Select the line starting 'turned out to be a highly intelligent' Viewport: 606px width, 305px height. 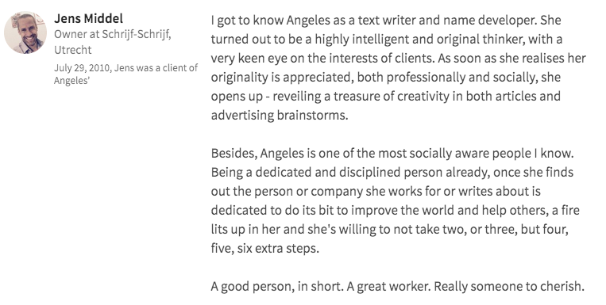click(387, 40)
